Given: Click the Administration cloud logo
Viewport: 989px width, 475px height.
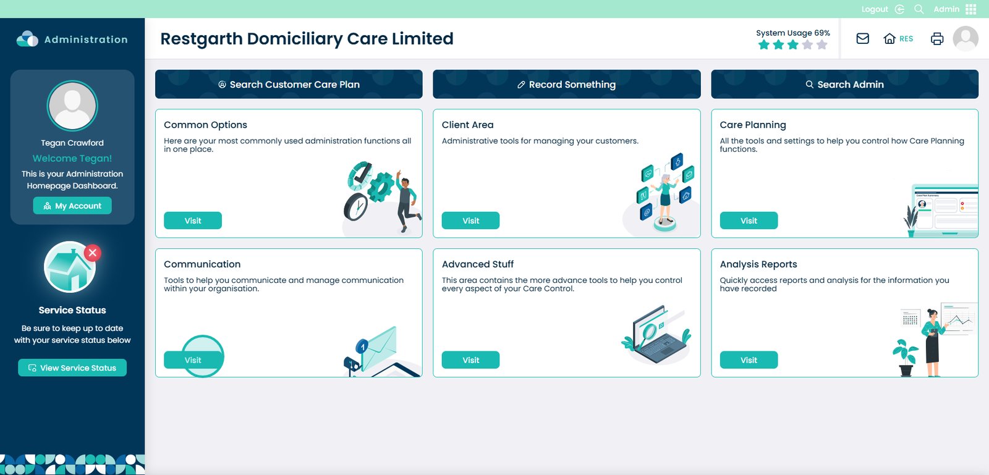Looking at the screenshot, I should coord(27,39).
